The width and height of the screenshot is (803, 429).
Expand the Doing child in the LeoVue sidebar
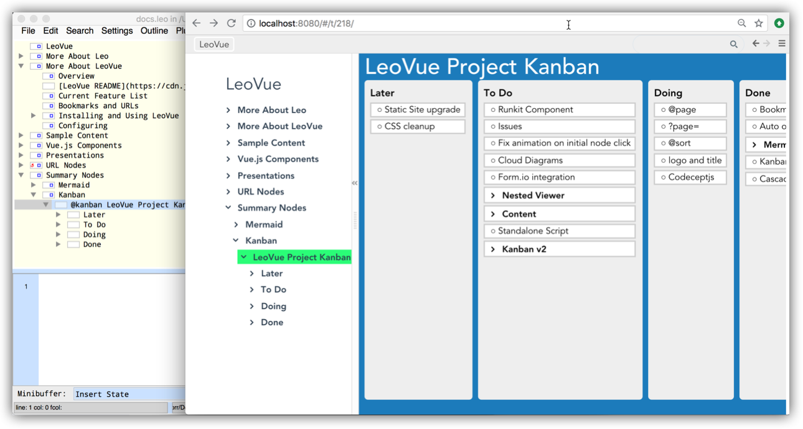pos(251,307)
